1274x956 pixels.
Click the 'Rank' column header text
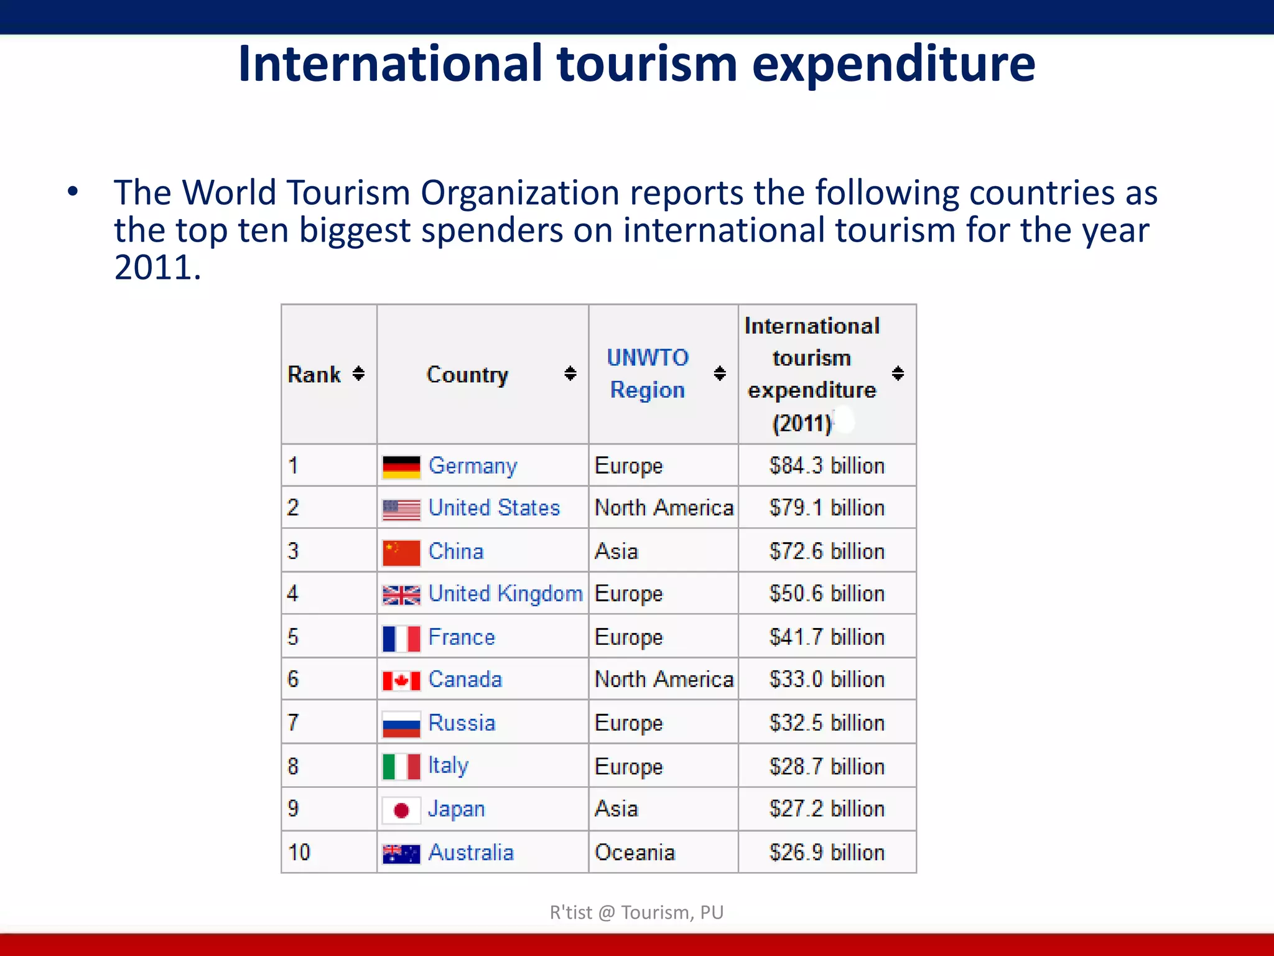pos(314,375)
